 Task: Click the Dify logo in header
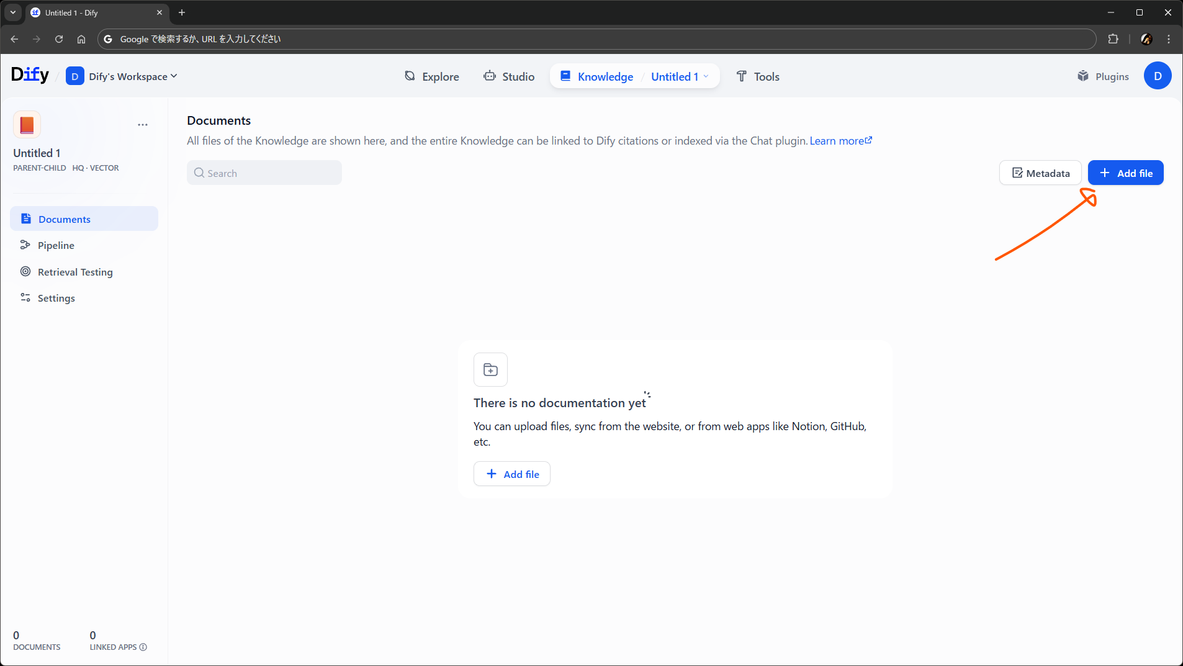30,75
